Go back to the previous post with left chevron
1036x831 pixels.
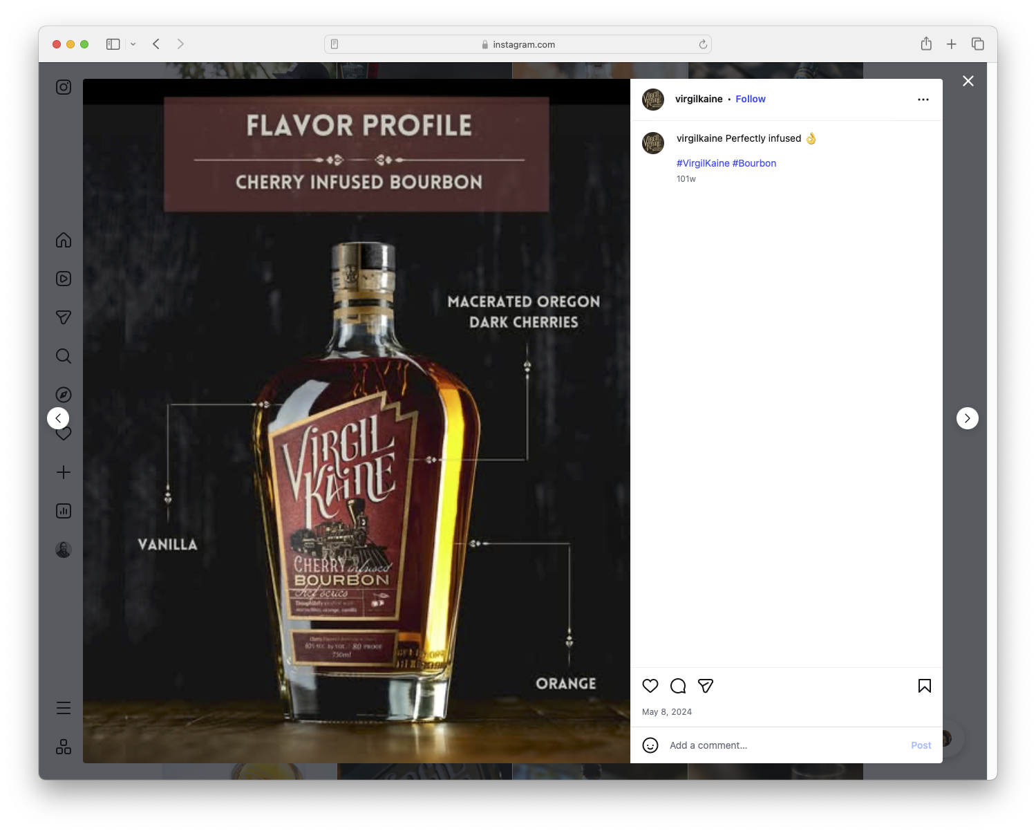(x=58, y=418)
